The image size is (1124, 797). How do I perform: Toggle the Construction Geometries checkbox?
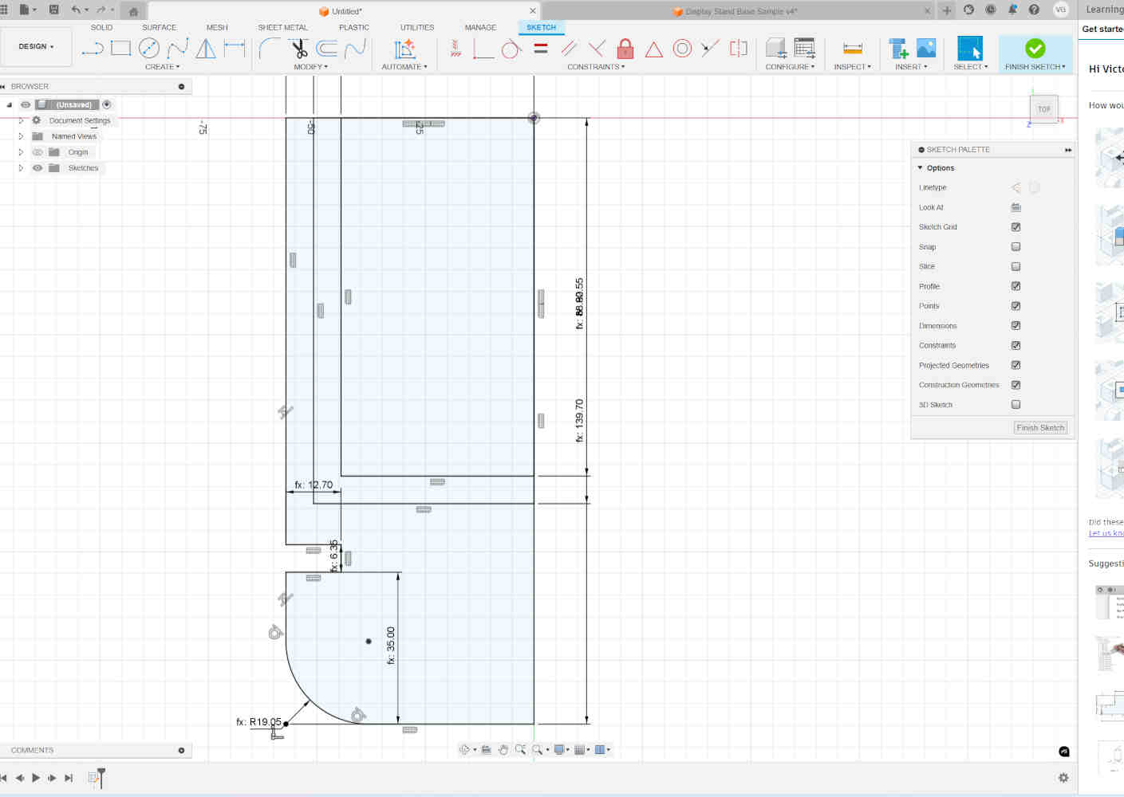[1016, 385]
